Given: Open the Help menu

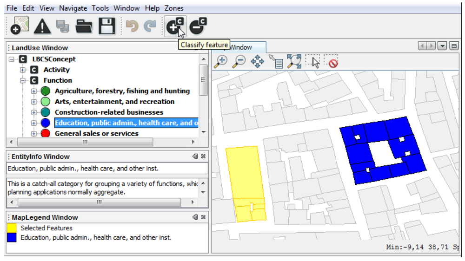Looking at the screenshot, I should point(152,8).
